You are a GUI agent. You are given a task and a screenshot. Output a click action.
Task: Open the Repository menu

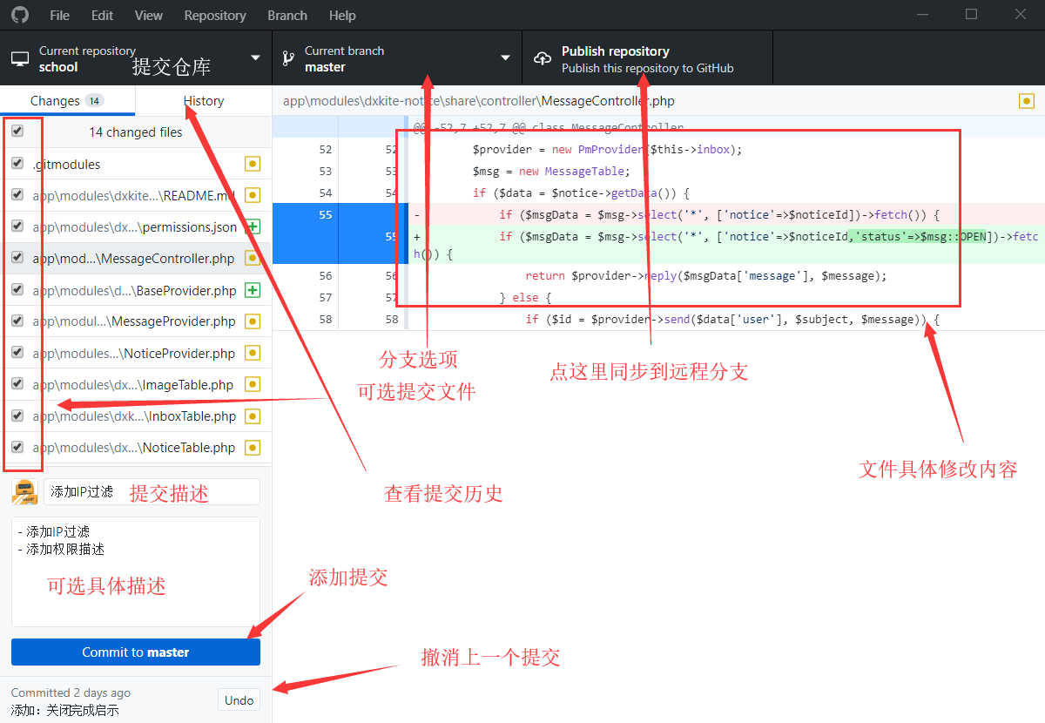coord(215,15)
